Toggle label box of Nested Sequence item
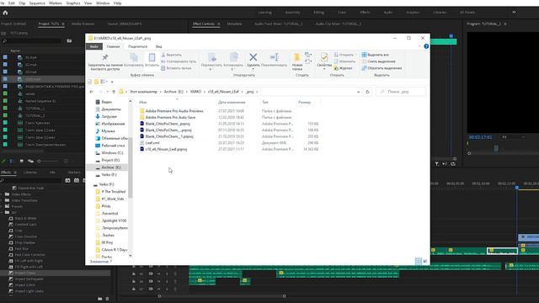The height and width of the screenshot is (303, 539). [x=5, y=101]
